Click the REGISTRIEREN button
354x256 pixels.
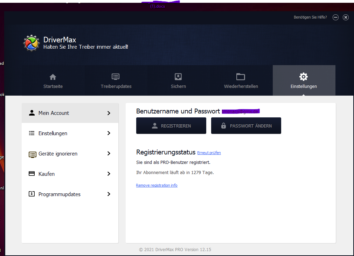(171, 125)
